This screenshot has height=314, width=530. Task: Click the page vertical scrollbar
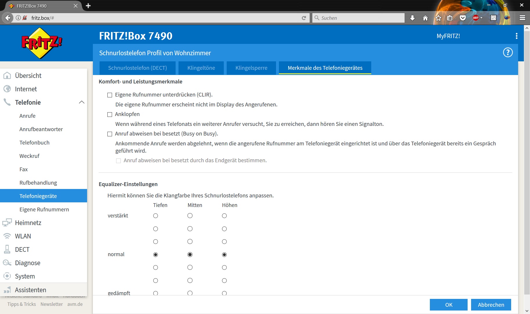click(527, 163)
